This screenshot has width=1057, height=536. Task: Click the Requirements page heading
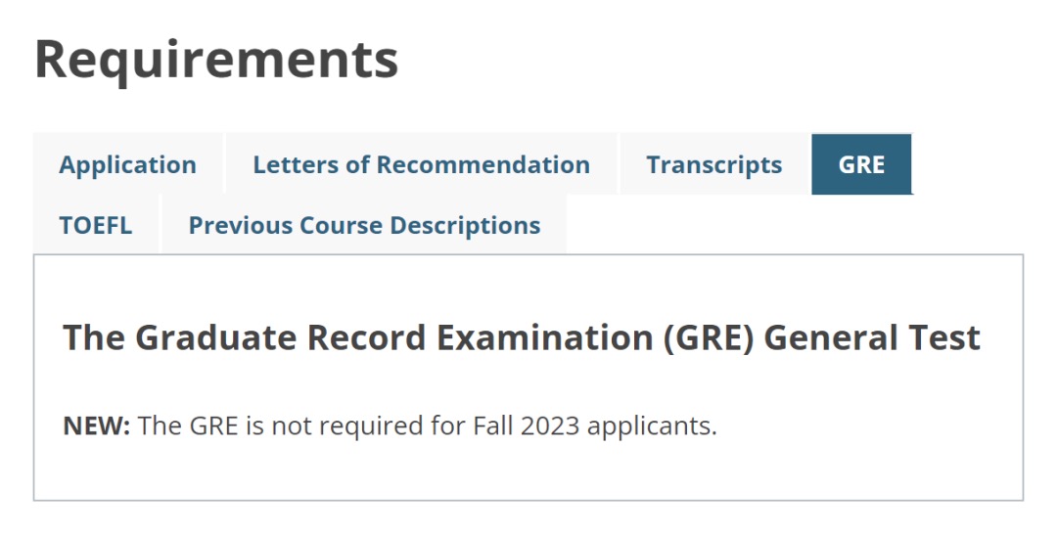point(216,61)
